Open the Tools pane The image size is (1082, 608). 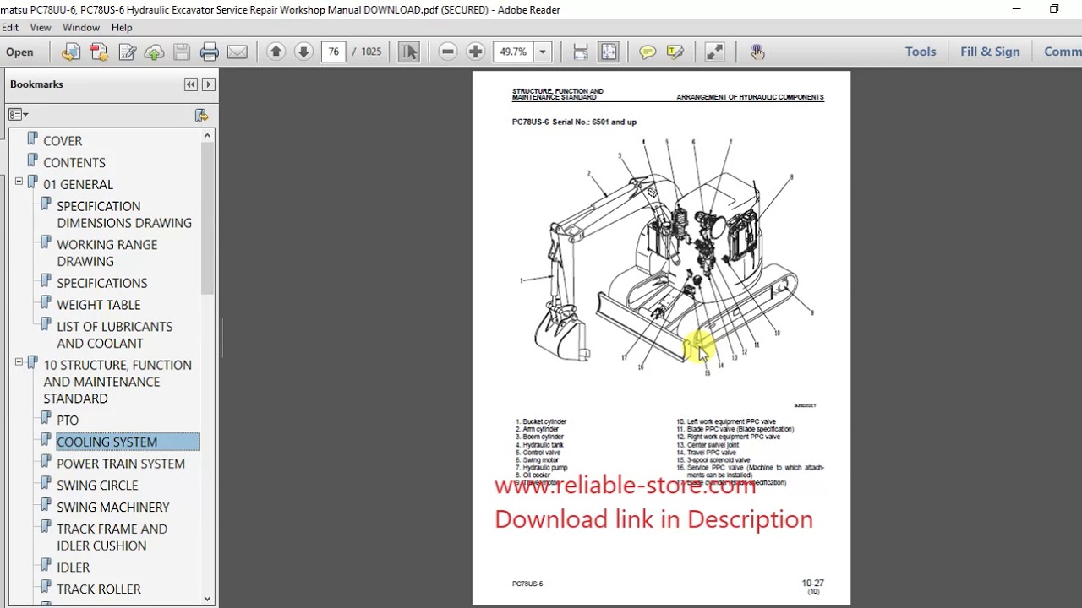coord(921,52)
